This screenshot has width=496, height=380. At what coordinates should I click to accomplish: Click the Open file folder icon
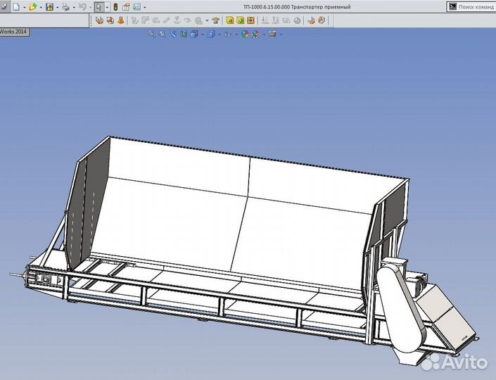coord(32,6)
